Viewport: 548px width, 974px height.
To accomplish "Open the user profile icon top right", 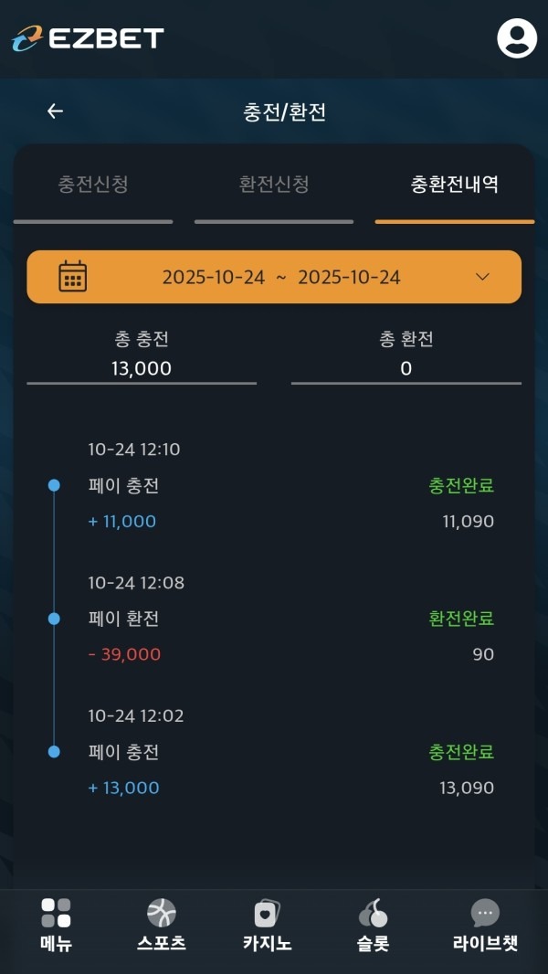I will point(516,39).
